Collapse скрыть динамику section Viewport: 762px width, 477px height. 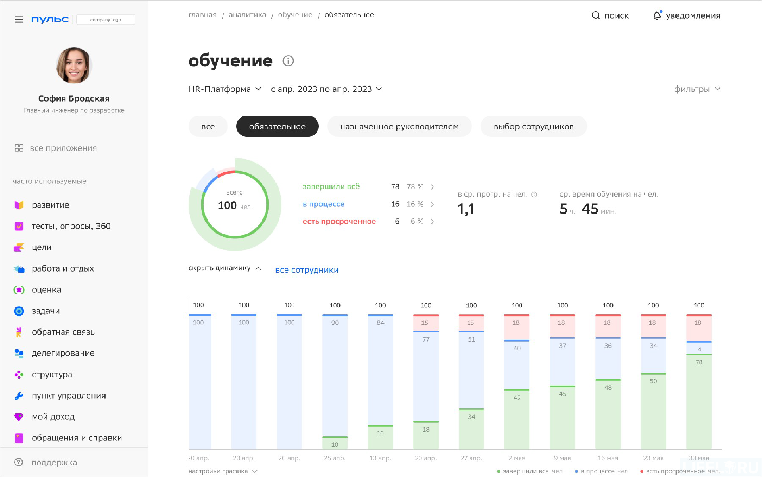(225, 268)
